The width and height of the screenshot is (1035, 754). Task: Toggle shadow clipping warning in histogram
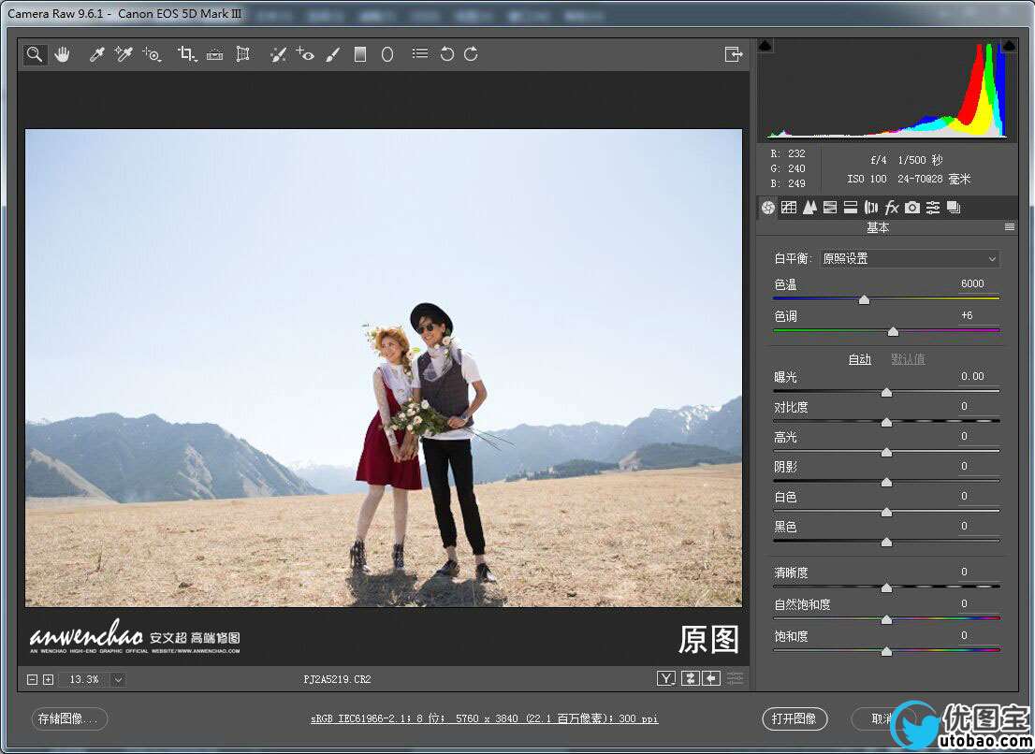tap(765, 45)
